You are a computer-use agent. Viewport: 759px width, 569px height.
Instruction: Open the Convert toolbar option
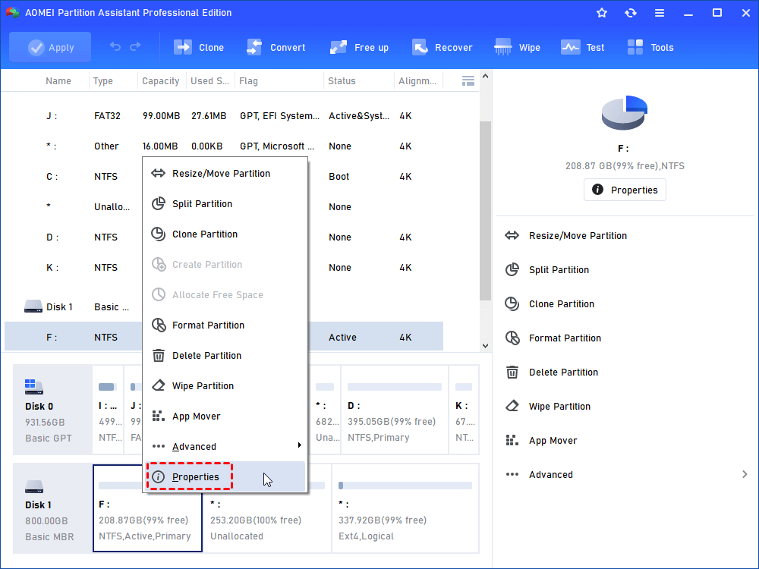[276, 47]
